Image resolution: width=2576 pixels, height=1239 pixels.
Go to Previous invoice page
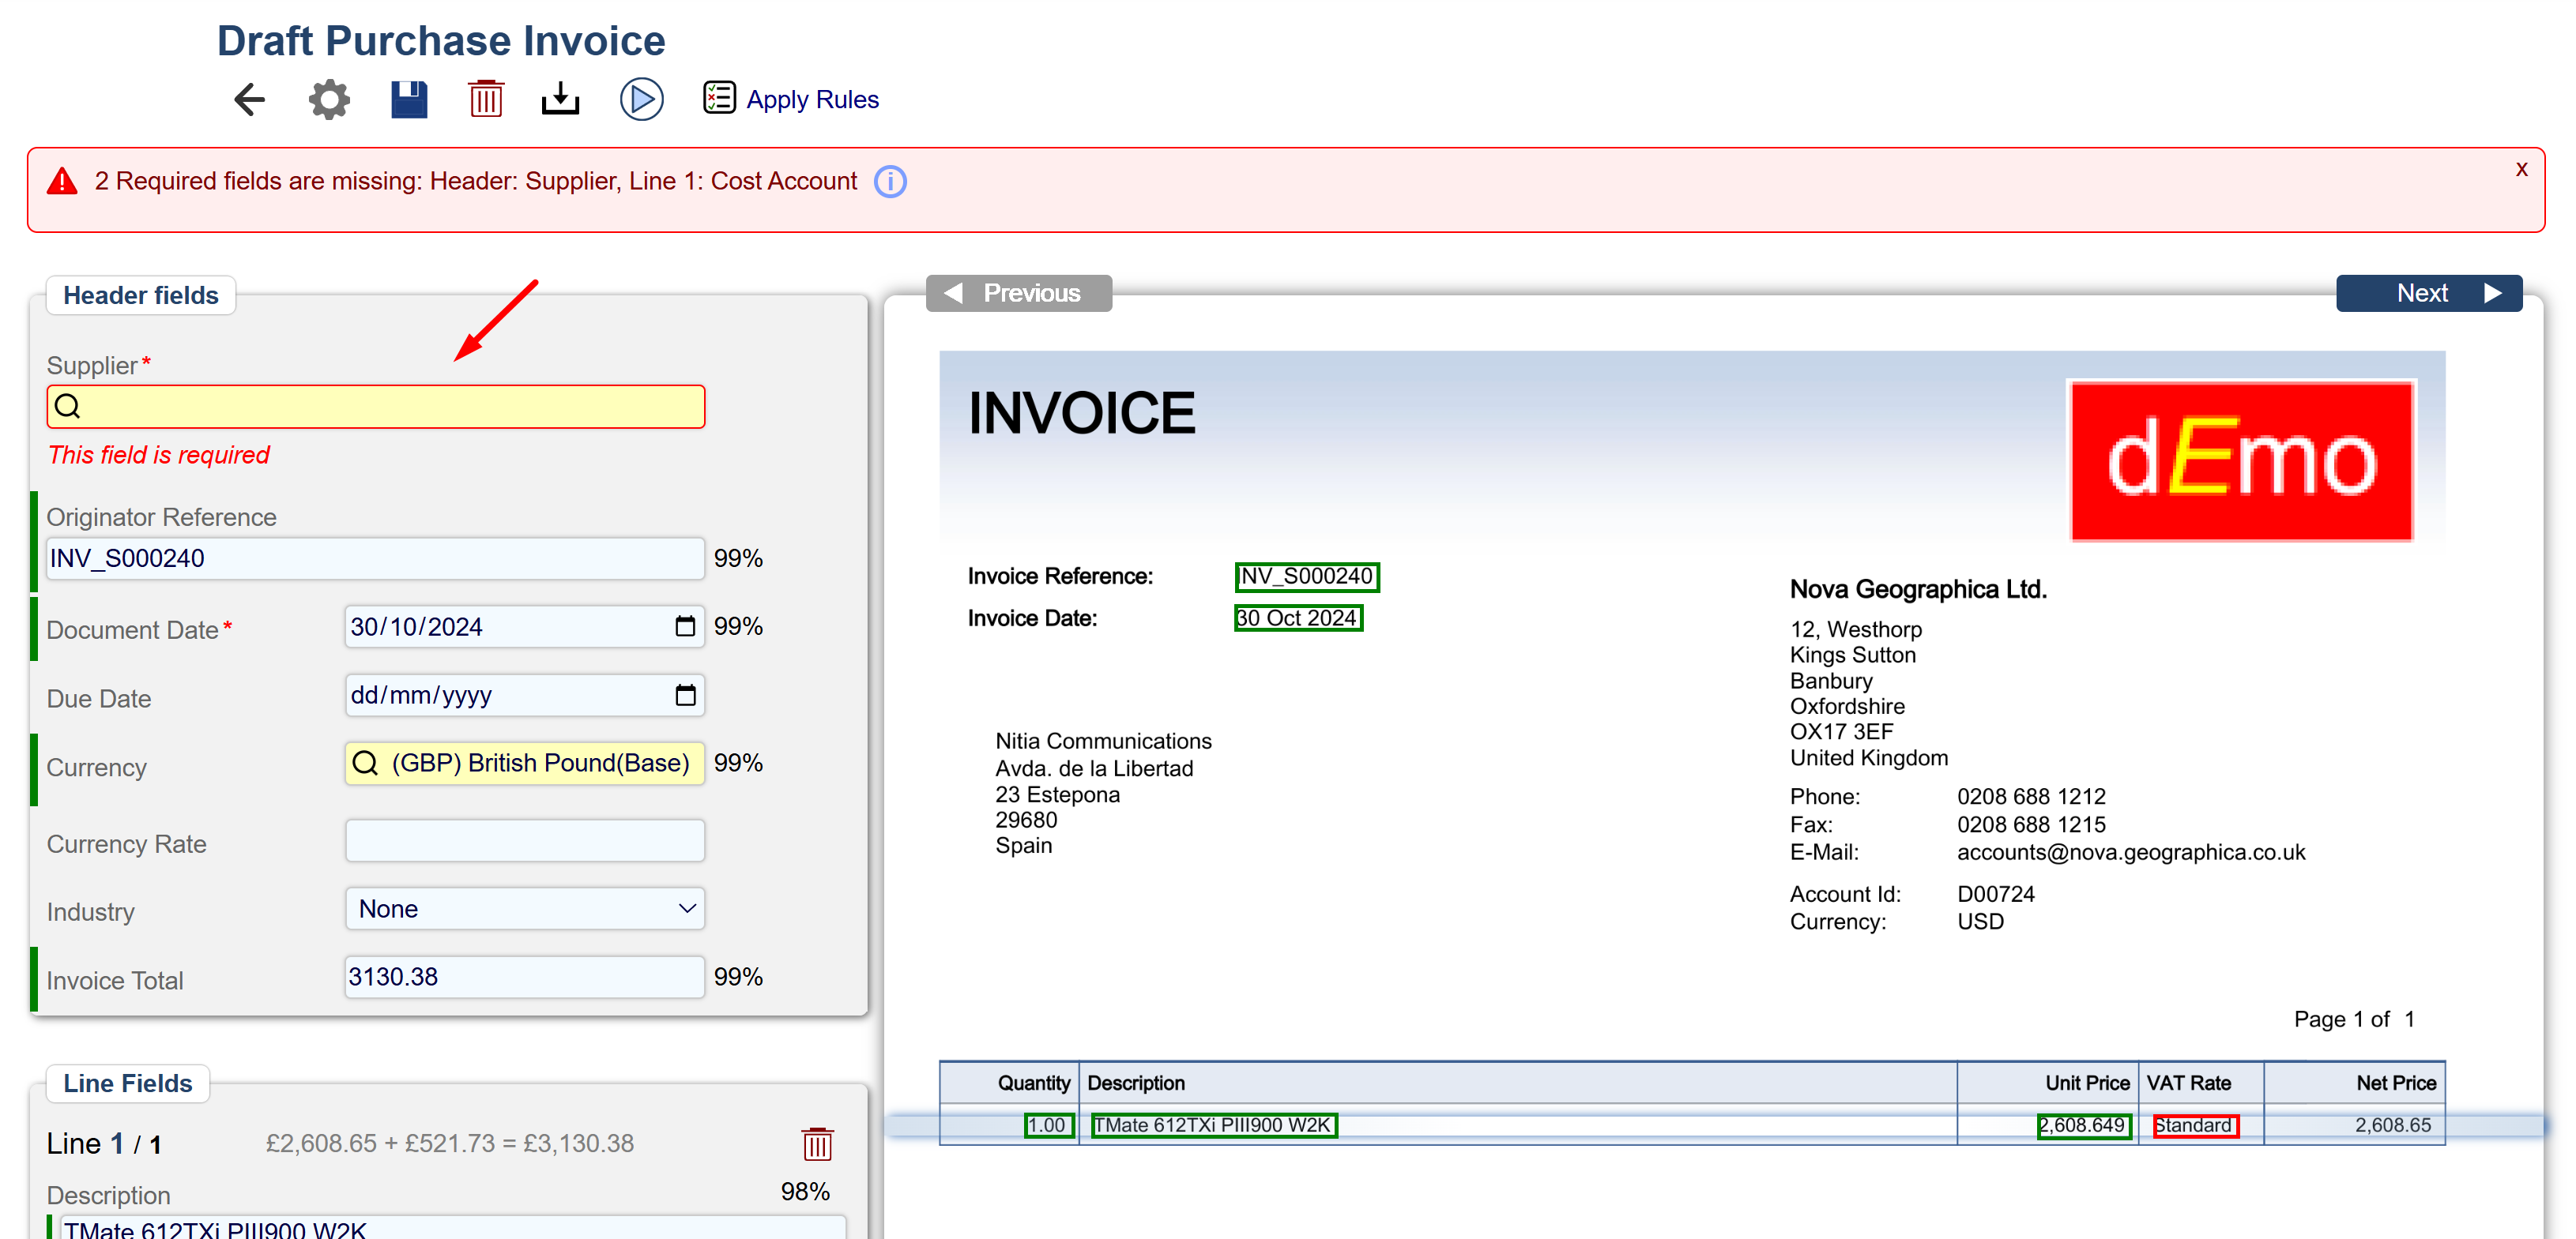1018,294
